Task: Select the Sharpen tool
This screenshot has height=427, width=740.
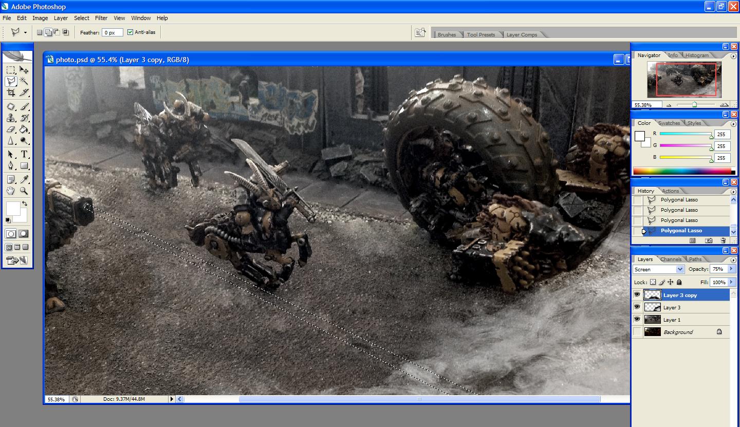Action: click(11, 141)
